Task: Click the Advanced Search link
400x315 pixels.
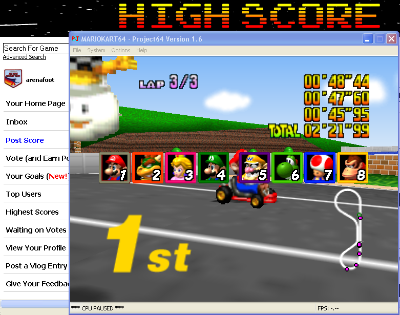Action: (25, 57)
